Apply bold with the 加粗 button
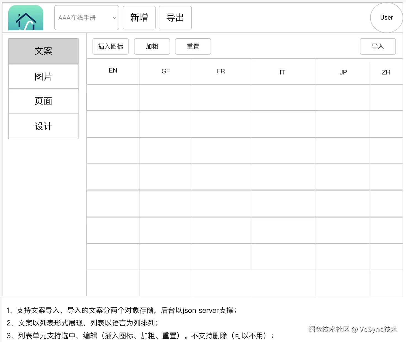This screenshot has height=342, width=406. coord(152,46)
